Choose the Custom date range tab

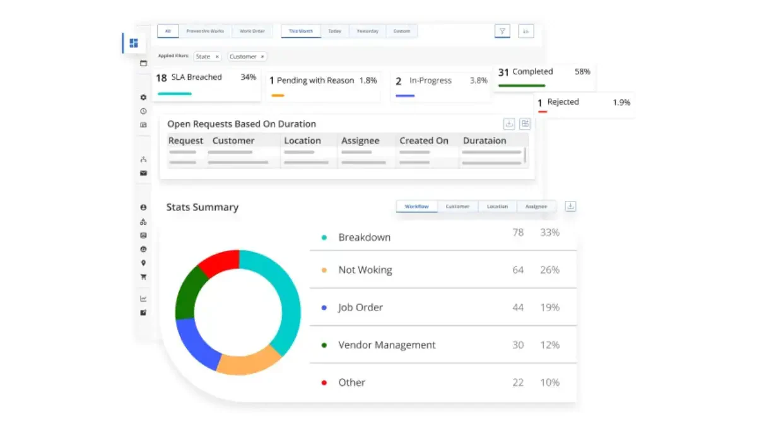(x=402, y=31)
